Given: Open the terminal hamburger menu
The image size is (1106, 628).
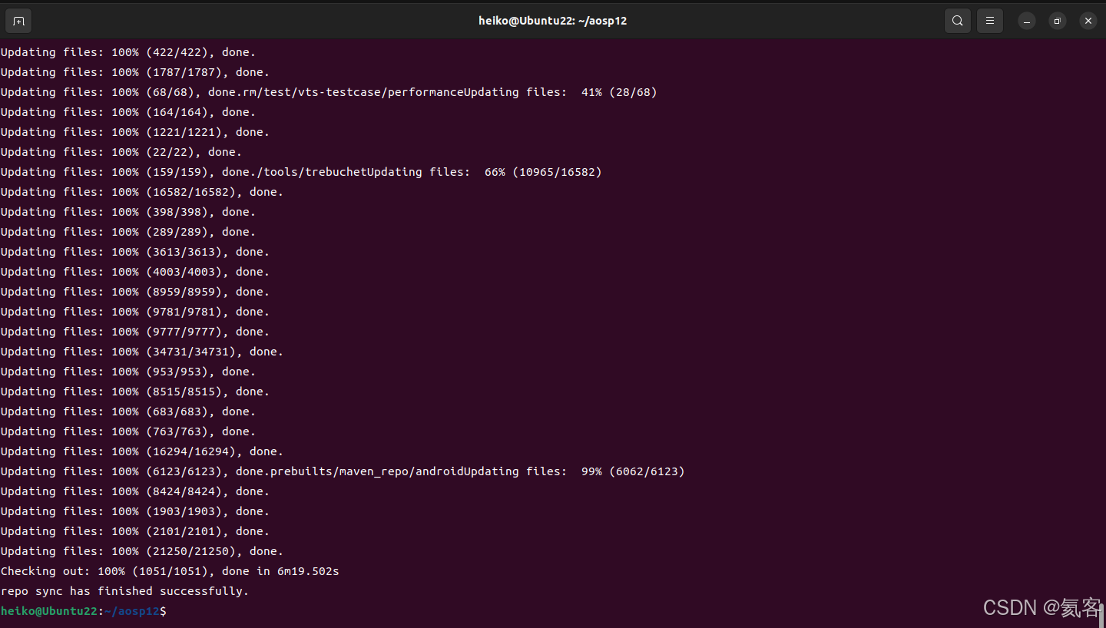Looking at the screenshot, I should point(989,21).
